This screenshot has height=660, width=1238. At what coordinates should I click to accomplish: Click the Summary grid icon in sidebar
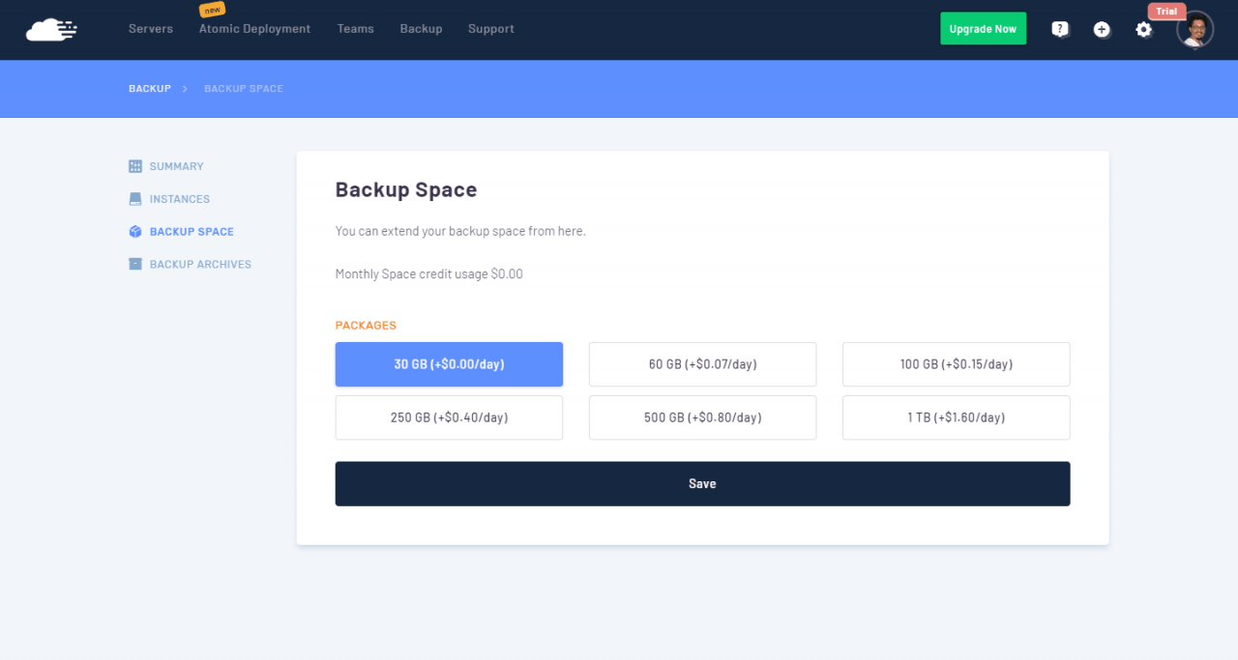[x=133, y=165]
